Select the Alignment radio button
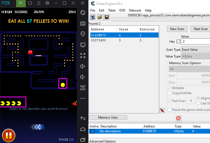 (x=198, y=98)
